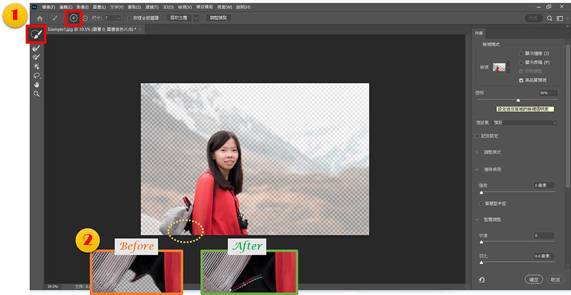The image size is (571, 295).
Task: Click the reset workspace arrow icon
Action: click(481, 279)
